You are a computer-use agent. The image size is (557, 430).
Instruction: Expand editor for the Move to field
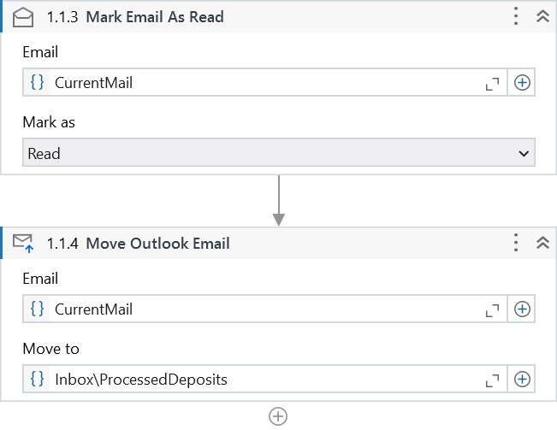click(492, 380)
